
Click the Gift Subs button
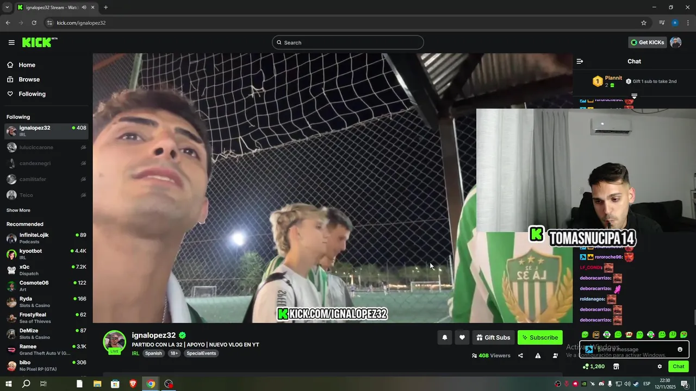coord(493,337)
